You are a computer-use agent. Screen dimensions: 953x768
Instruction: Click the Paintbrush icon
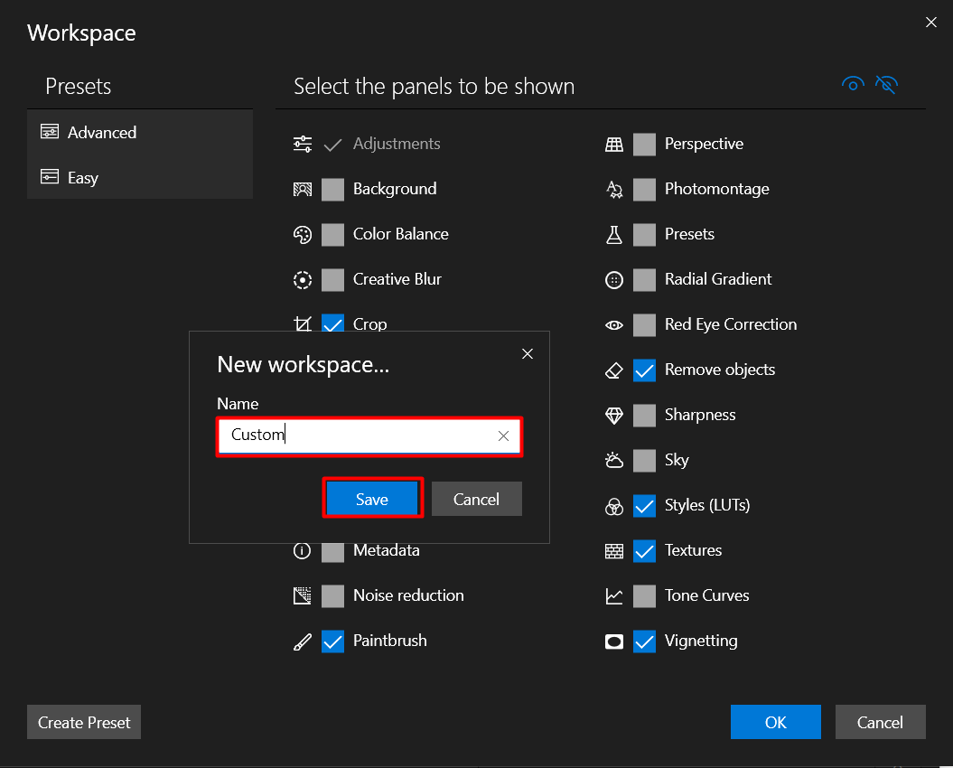pos(302,642)
